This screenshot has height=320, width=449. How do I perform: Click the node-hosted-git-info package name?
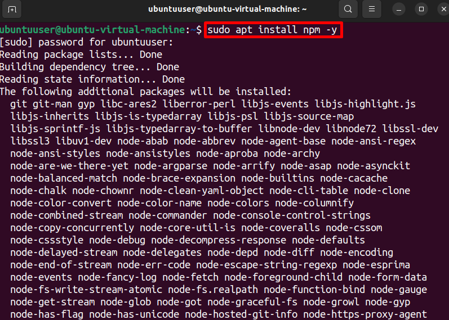point(241,314)
